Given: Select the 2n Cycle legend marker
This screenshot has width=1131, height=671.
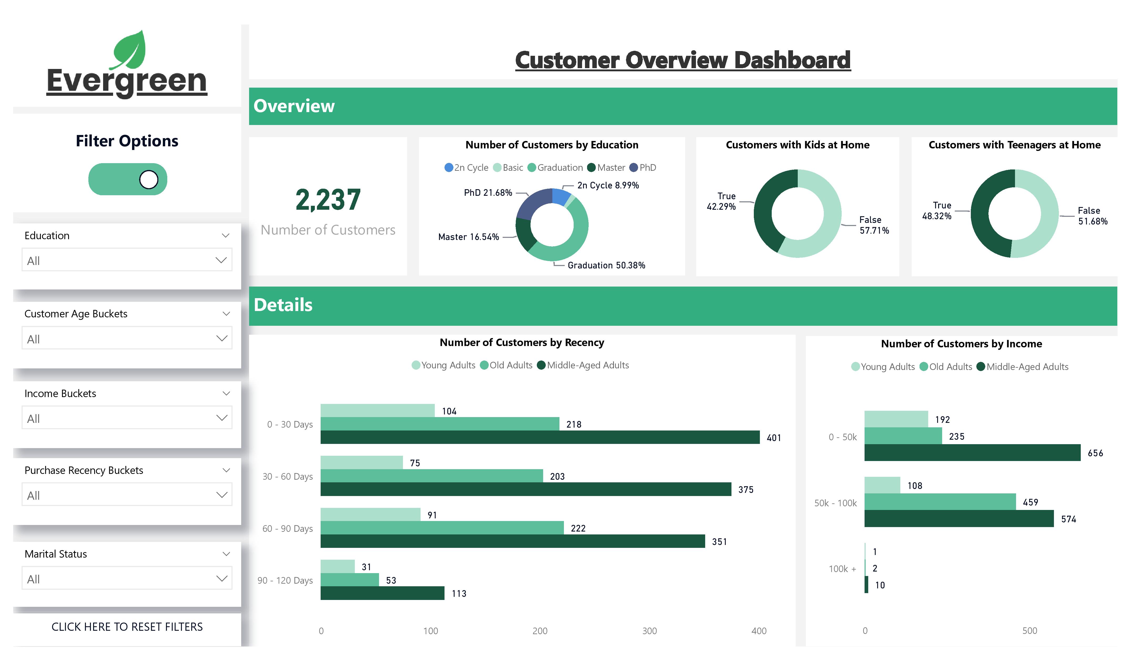Looking at the screenshot, I should [x=448, y=167].
